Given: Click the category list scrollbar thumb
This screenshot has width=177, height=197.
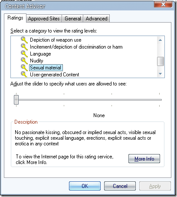Looking at the screenshot, I should (x=161, y=61).
